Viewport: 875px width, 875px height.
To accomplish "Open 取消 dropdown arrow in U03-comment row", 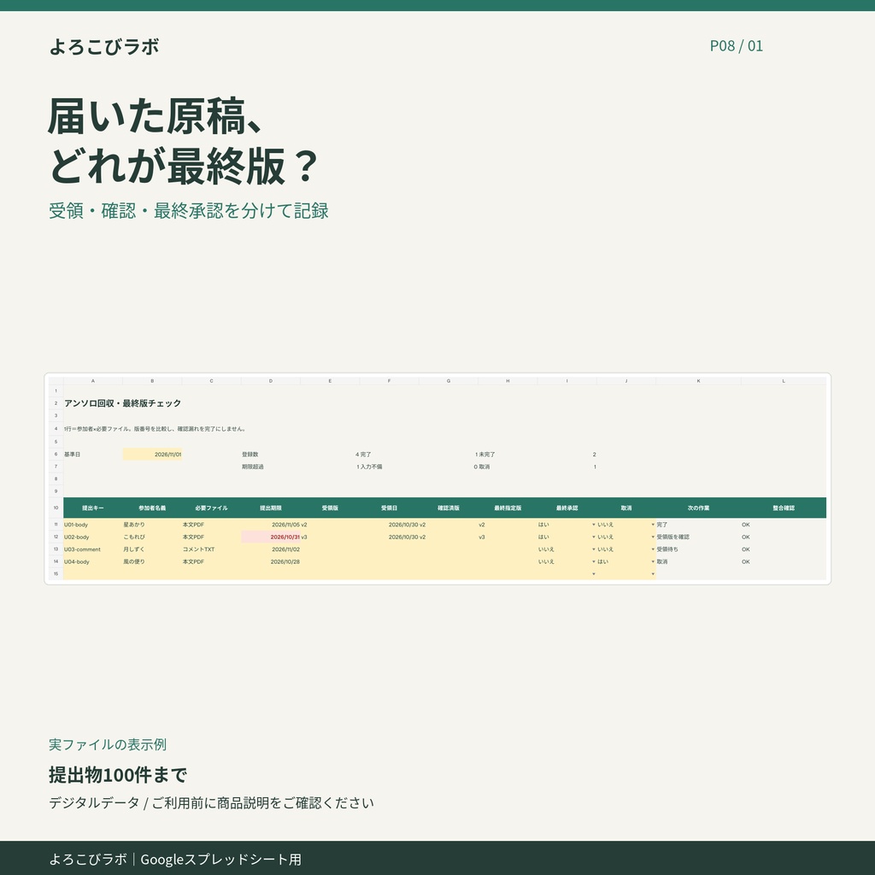I will click(x=652, y=549).
